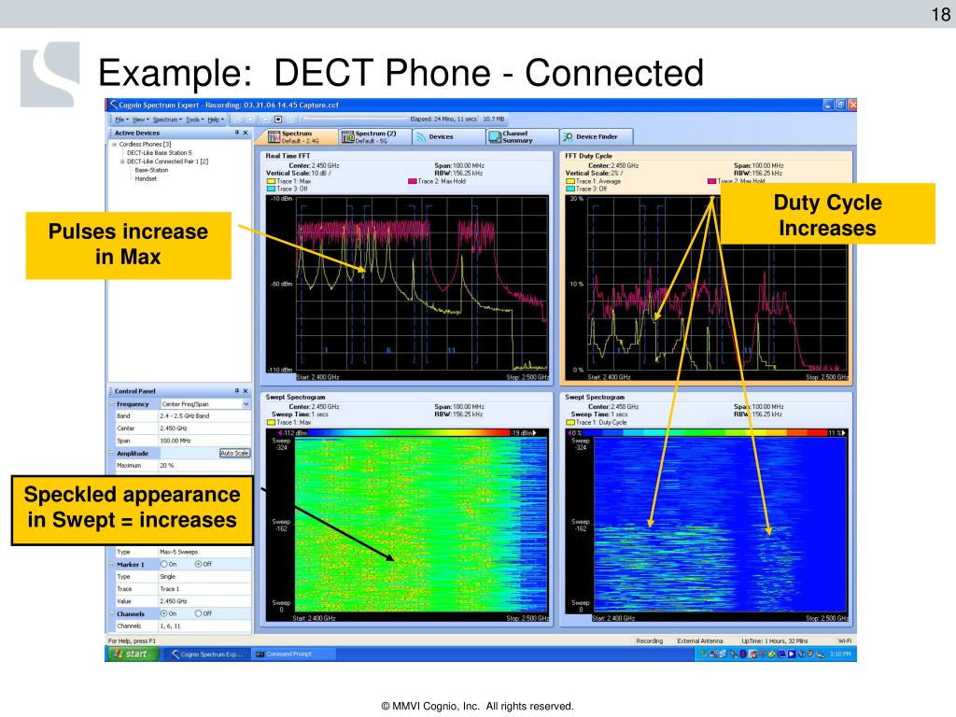The image size is (956, 717).
Task: Collapse the Marker 1 section
Action: [x=112, y=565]
